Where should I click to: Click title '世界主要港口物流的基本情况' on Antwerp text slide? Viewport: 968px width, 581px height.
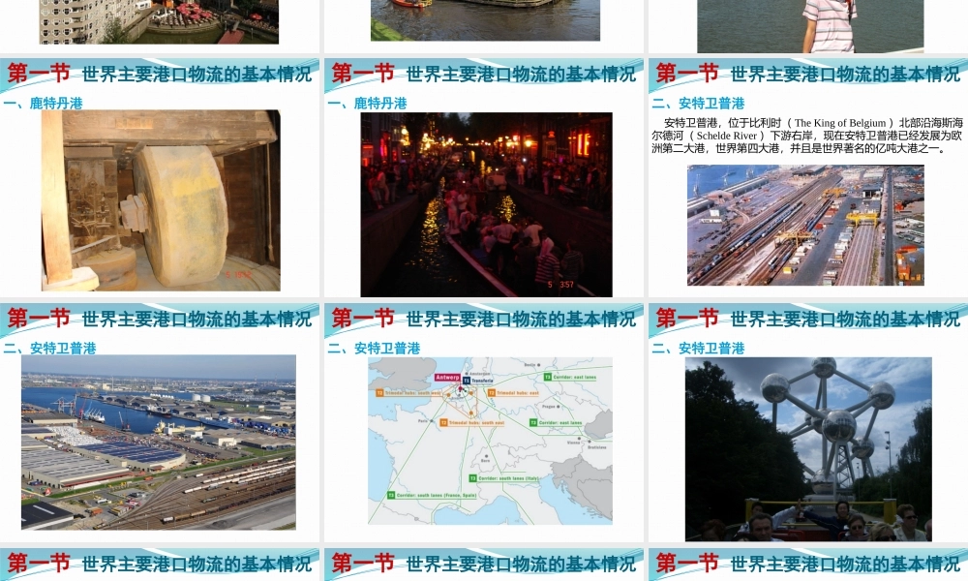click(x=845, y=75)
